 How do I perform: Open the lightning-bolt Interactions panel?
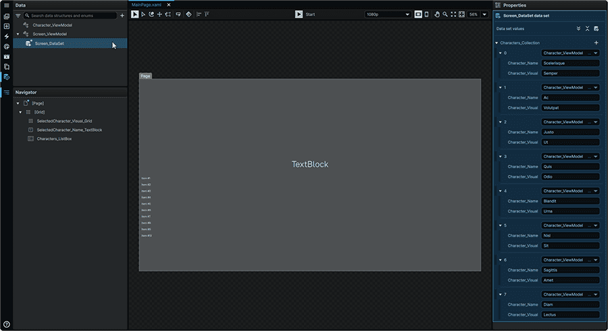point(7,36)
